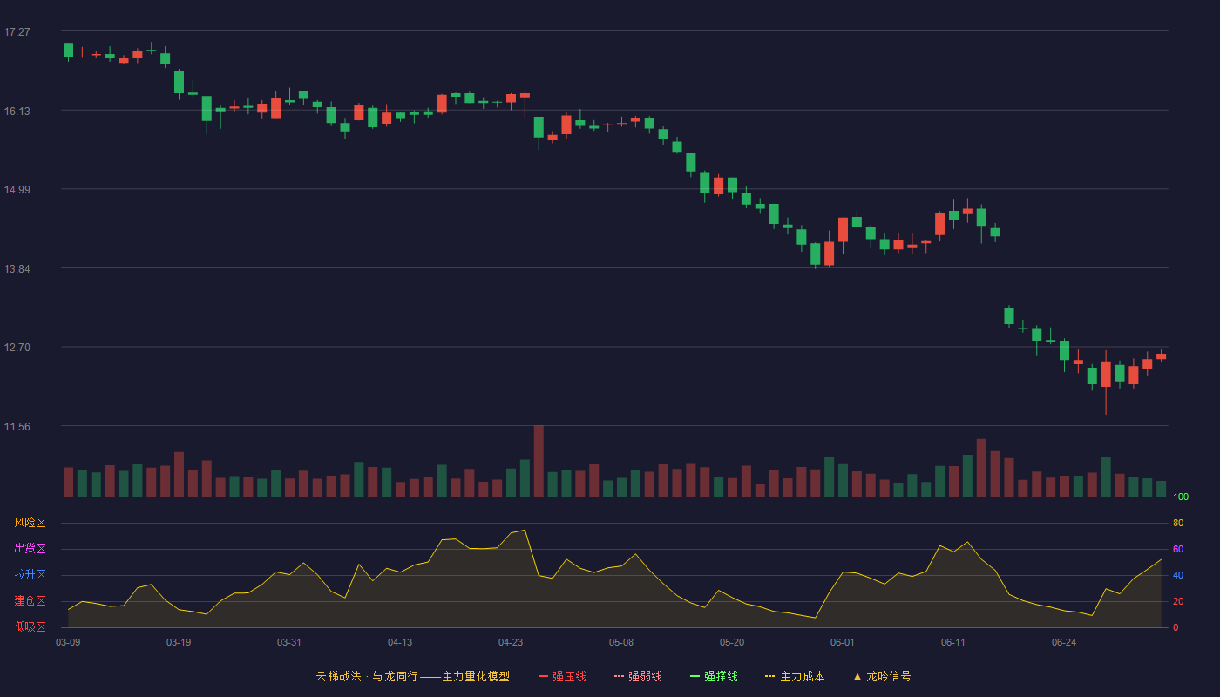This screenshot has width=1220, height=697.
Task: Select the 拉升区 zone label
Action: click(30, 575)
